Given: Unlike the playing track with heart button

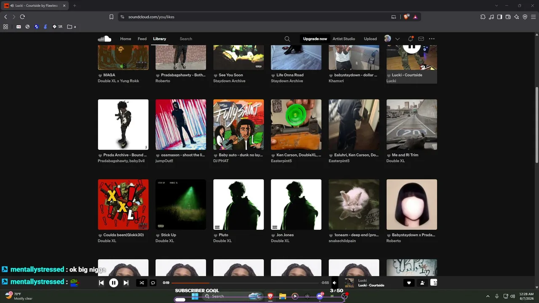Looking at the screenshot, I should (x=409, y=283).
